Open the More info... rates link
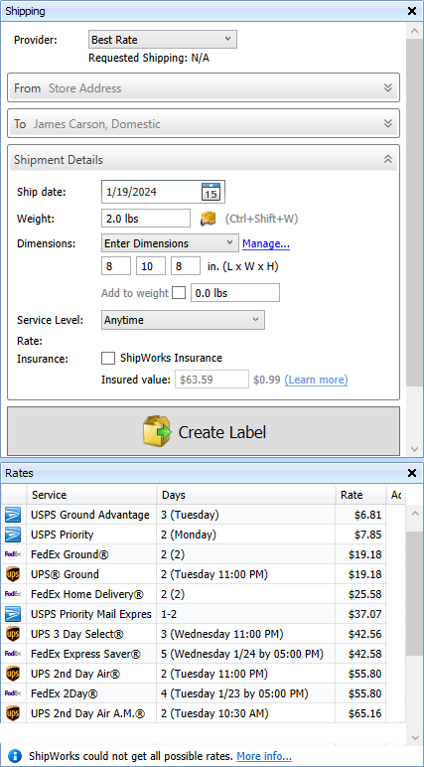 point(264,756)
